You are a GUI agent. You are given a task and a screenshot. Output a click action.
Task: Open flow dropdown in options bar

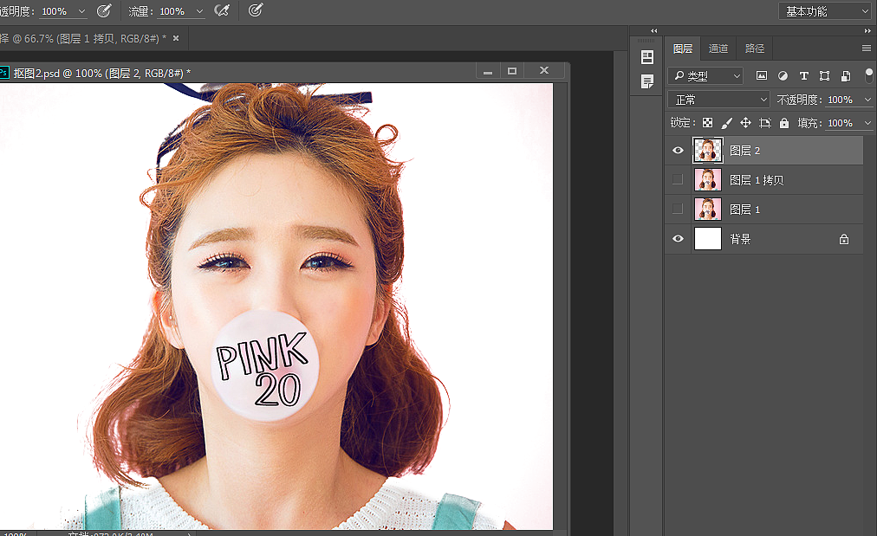pos(199,11)
